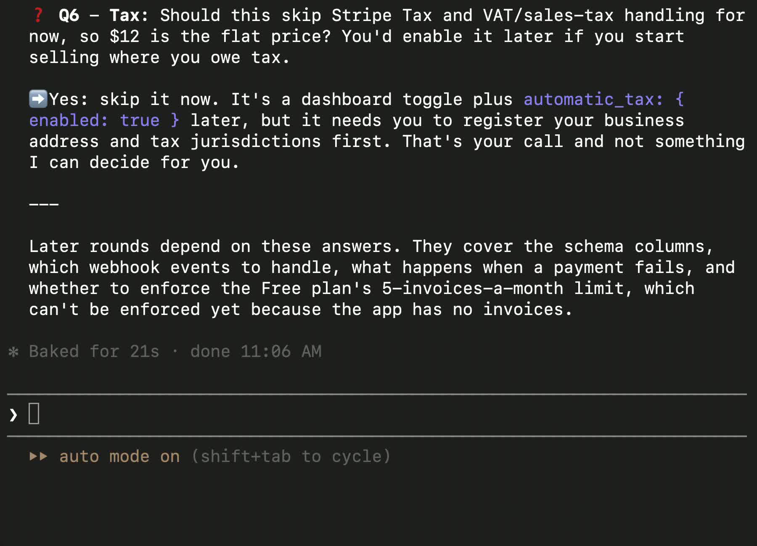The image size is (757, 546).
Task: Click the bold Tax: label
Action: (x=129, y=15)
